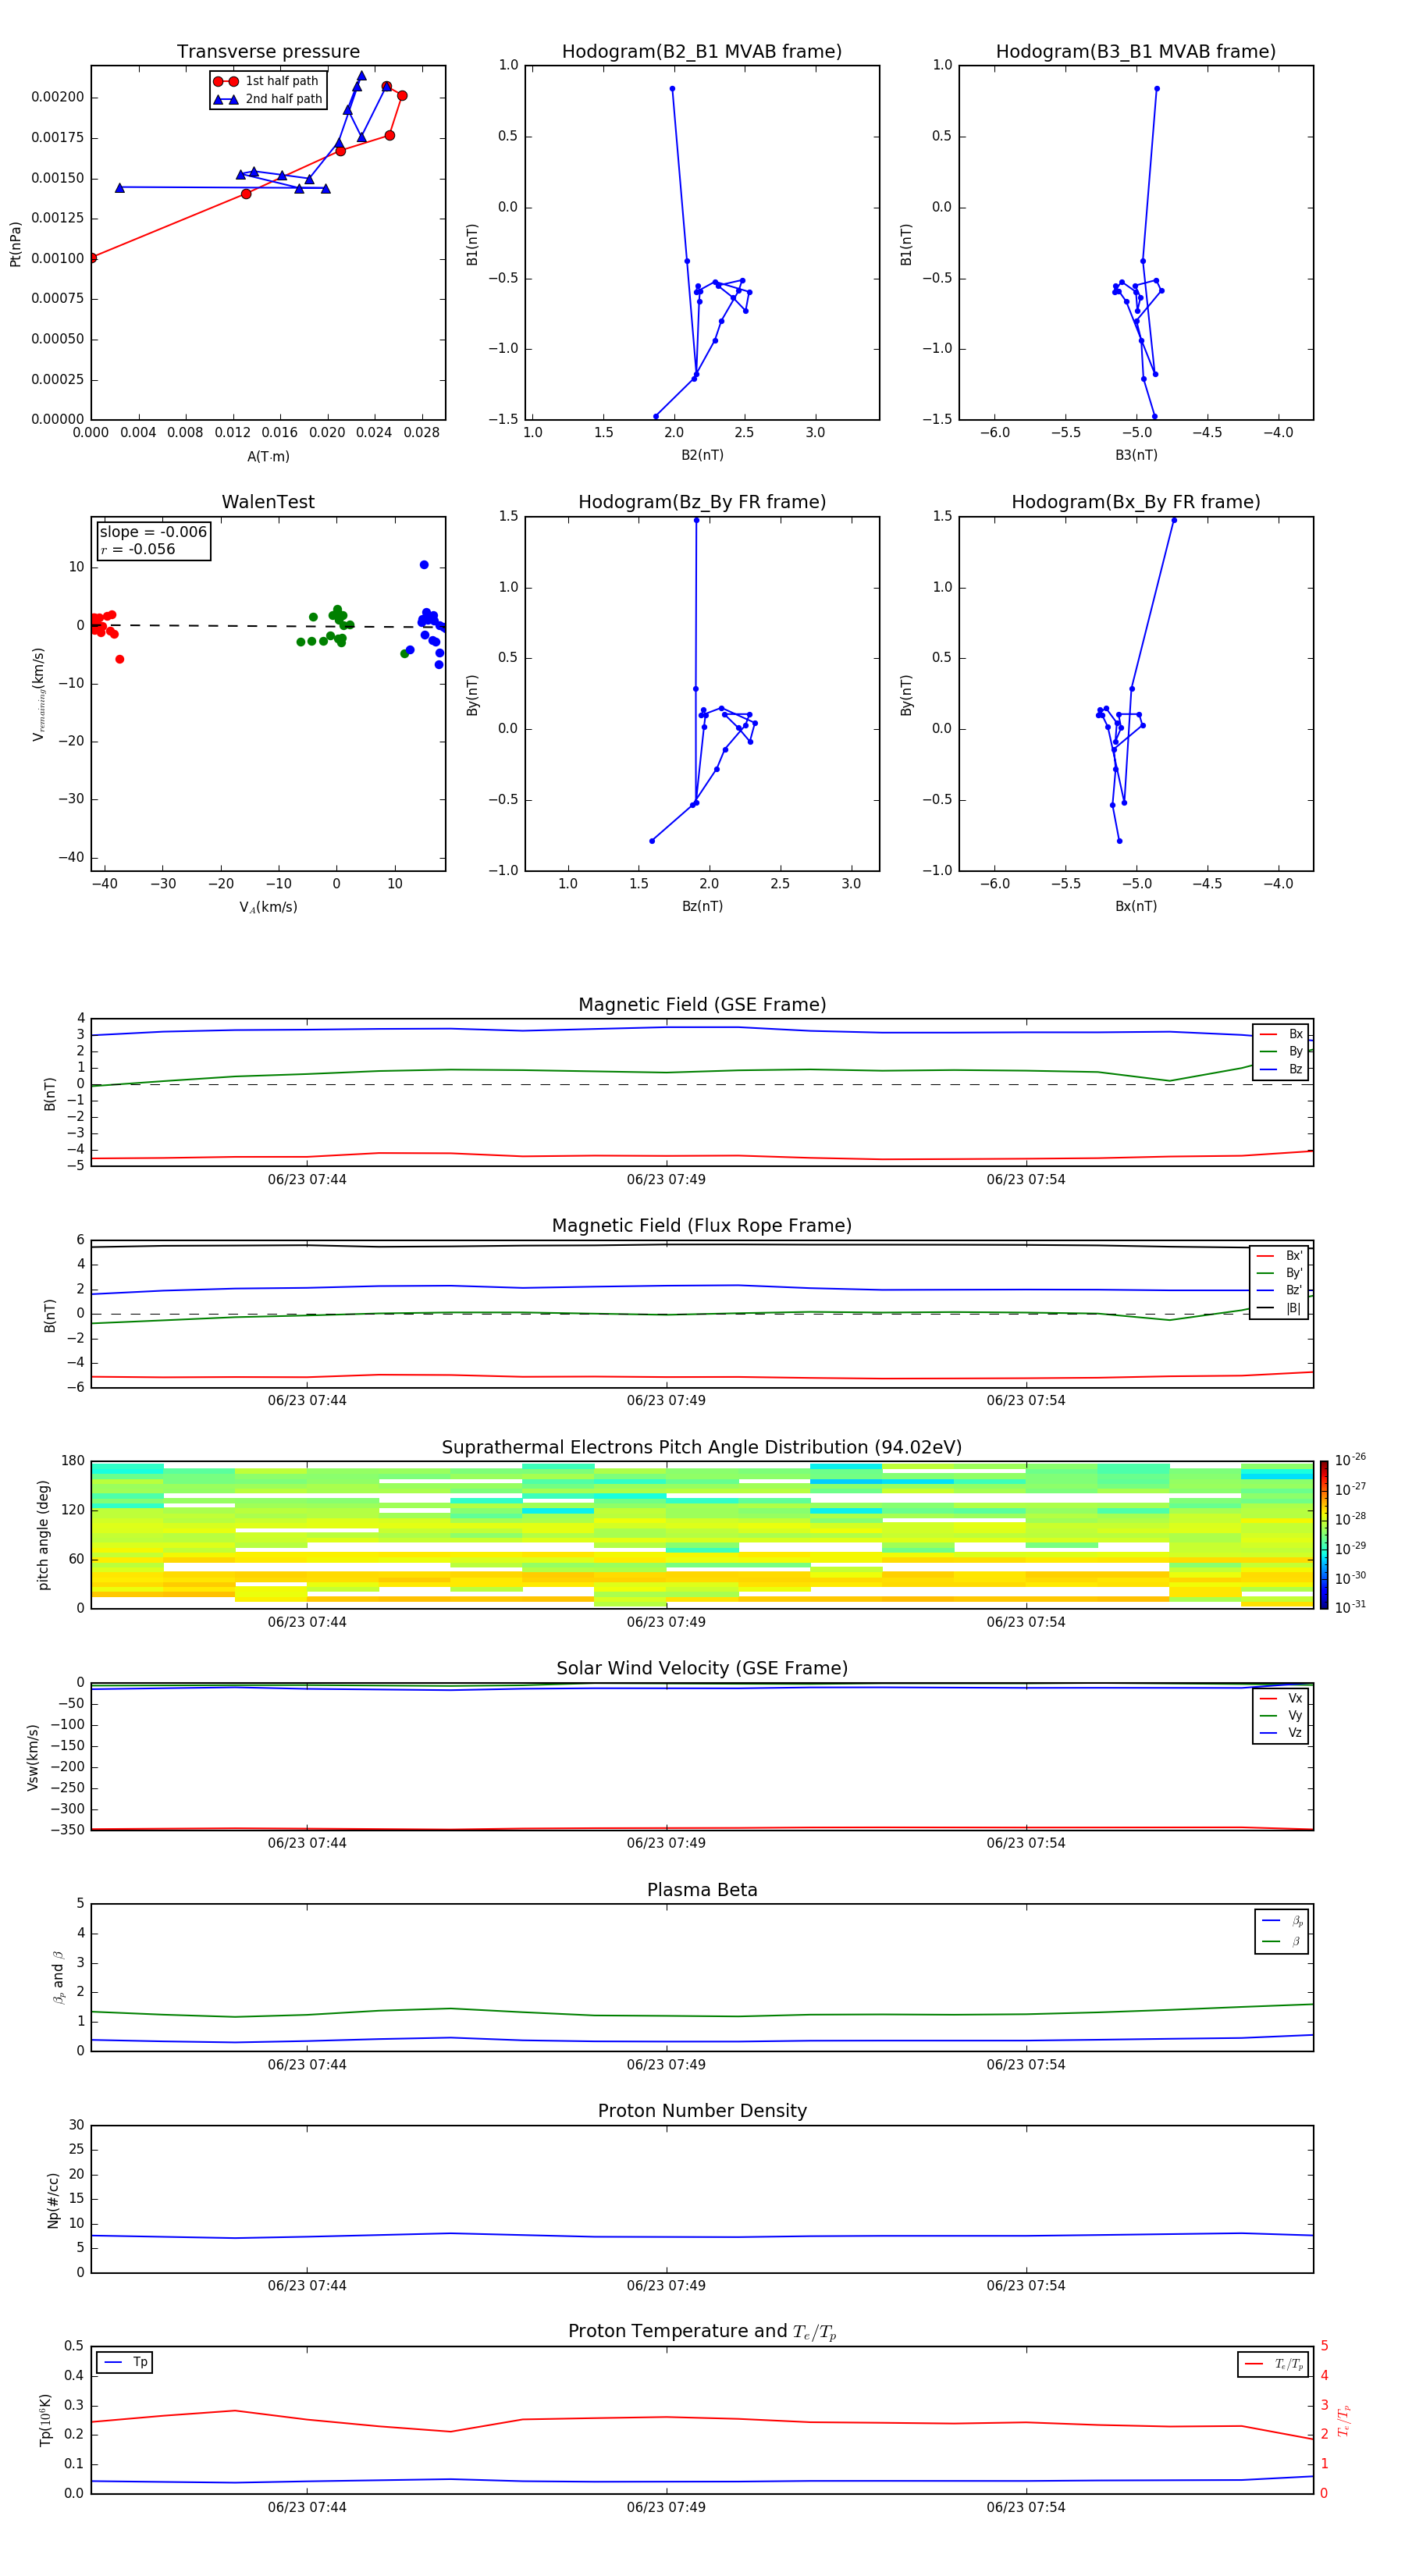1405x2576 pixels.
Task: Click the "Magnetic Field (GSE Frame)" title
Action: coord(702,1005)
